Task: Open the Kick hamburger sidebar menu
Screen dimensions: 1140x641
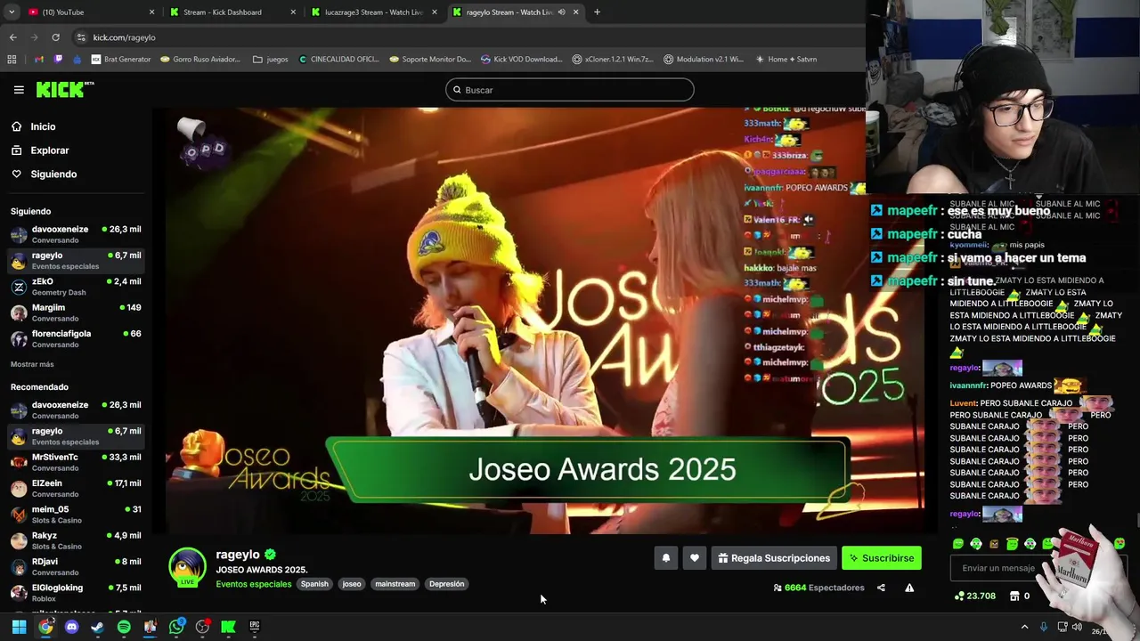Action: click(19, 90)
